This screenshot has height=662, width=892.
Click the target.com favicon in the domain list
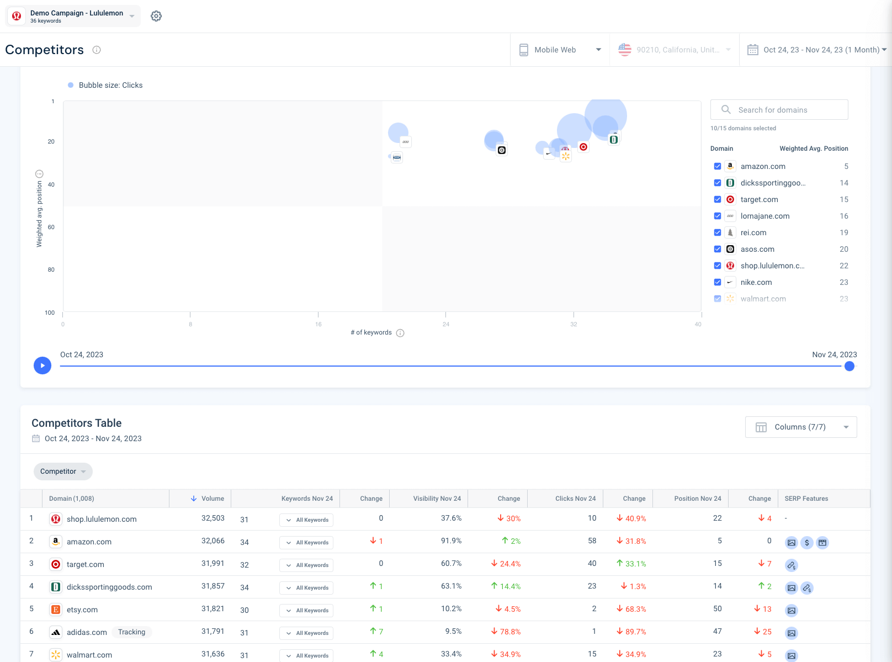[730, 199]
